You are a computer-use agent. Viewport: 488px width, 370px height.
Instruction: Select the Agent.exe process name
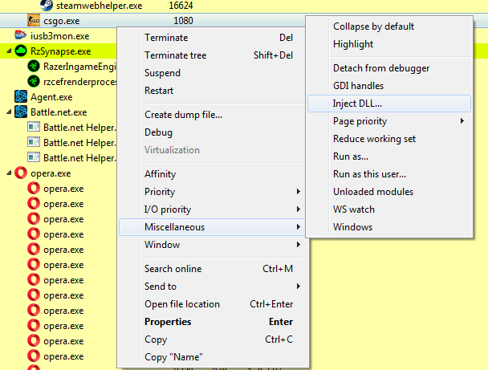(x=51, y=97)
